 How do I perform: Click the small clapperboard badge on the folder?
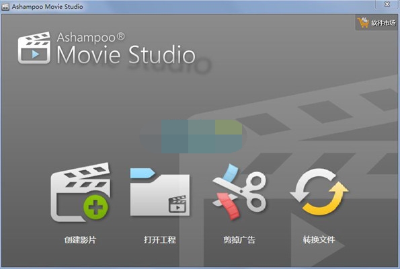tap(177, 204)
